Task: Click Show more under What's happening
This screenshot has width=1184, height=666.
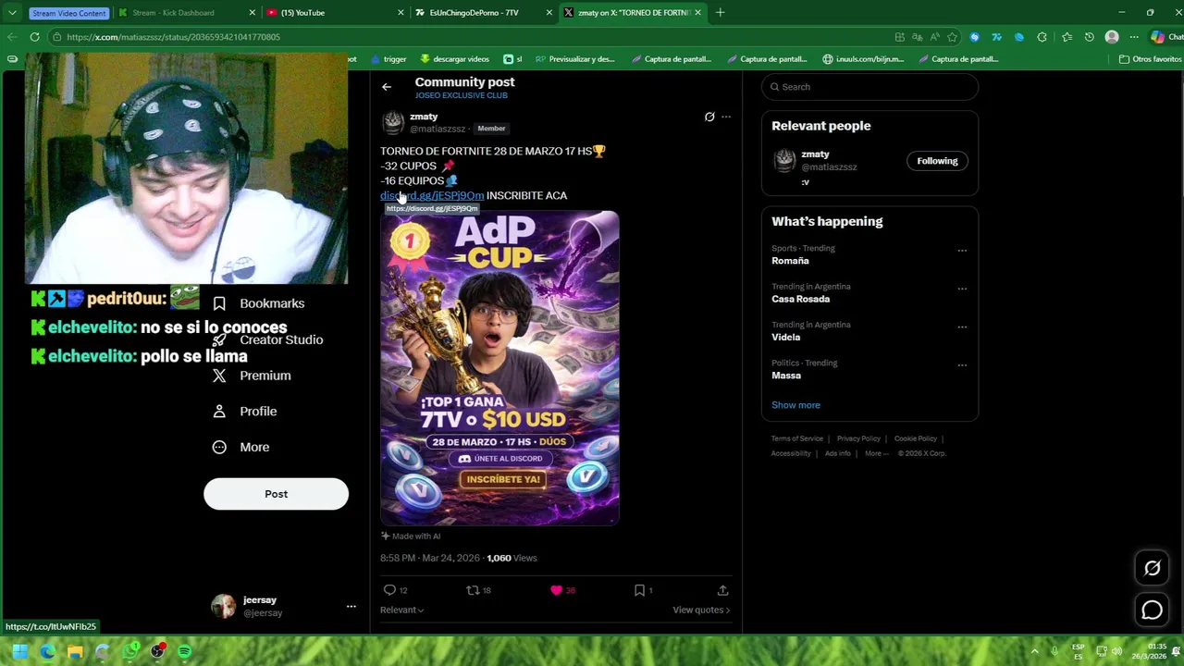Action: point(795,405)
